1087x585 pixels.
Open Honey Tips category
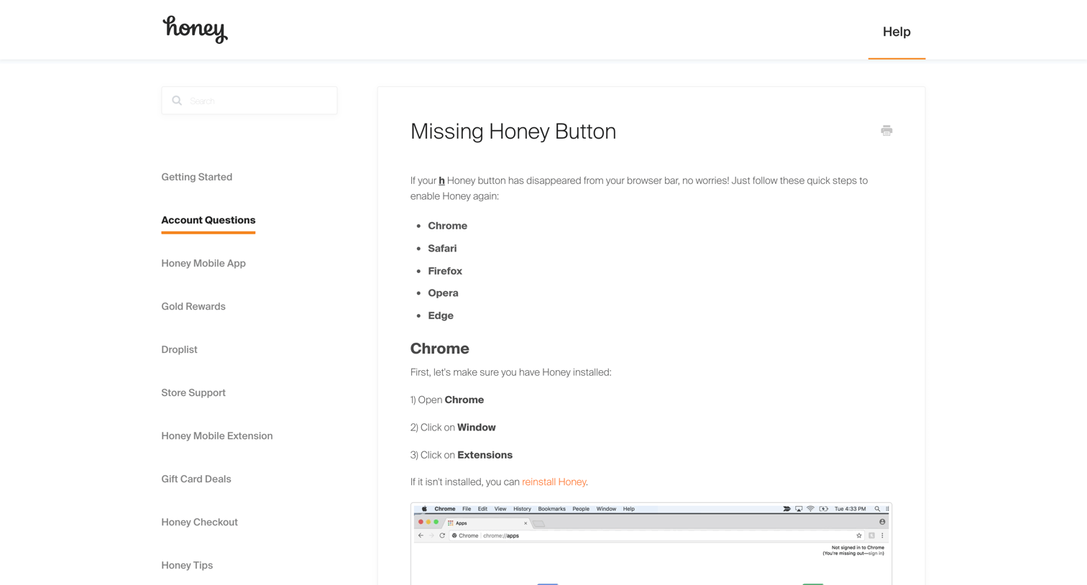click(187, 565)
